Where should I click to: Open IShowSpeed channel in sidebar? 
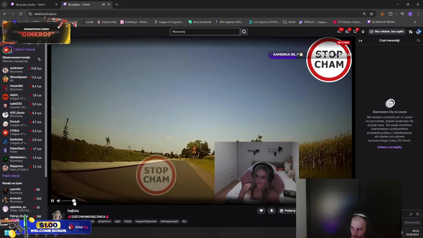(22, 79)
